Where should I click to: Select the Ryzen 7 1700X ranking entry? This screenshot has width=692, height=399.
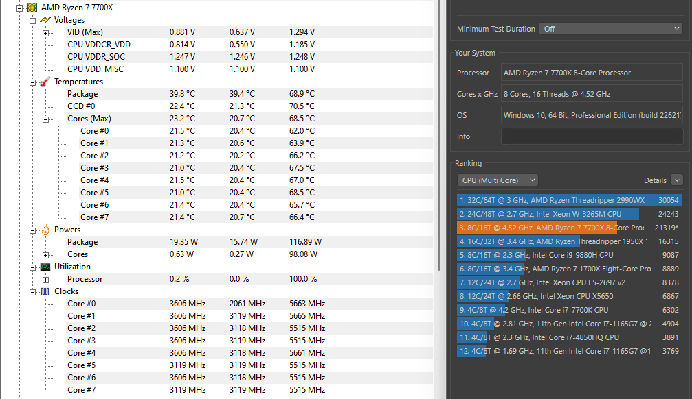[570, 269]
